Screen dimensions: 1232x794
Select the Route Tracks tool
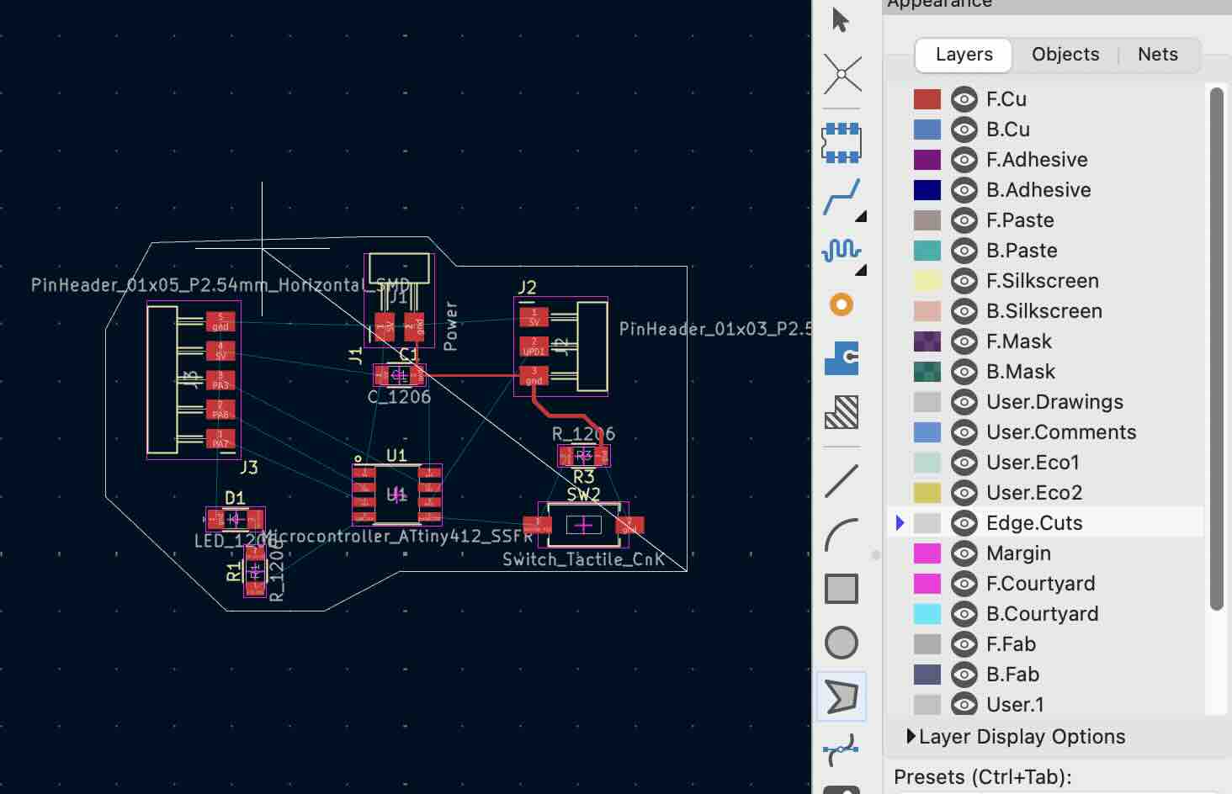pyautogui.click(x=841, y=197)
